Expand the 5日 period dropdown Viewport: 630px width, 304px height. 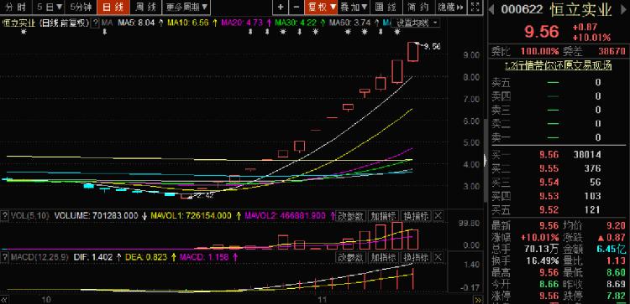tap(49, 7)
